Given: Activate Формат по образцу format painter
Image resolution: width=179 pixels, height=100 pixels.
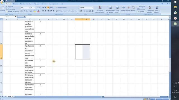Looking at the screenshot, I should point(13,11).
